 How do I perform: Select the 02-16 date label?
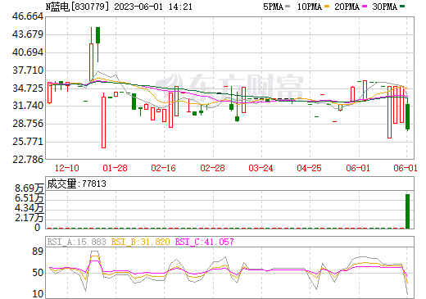coord(163,168)
